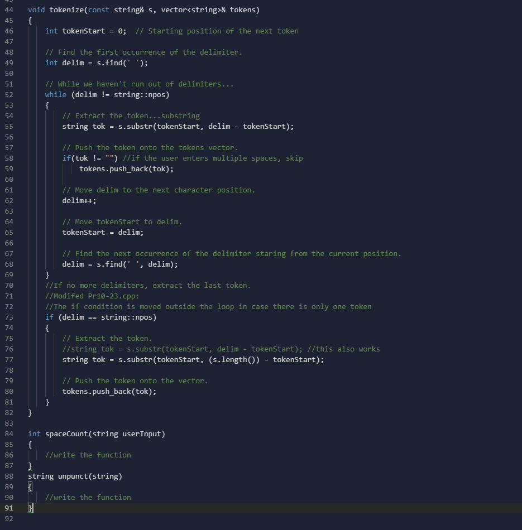Click the opening brace on line 74
Viewport: 522px width, 530px height.
(x=47, y=328)
